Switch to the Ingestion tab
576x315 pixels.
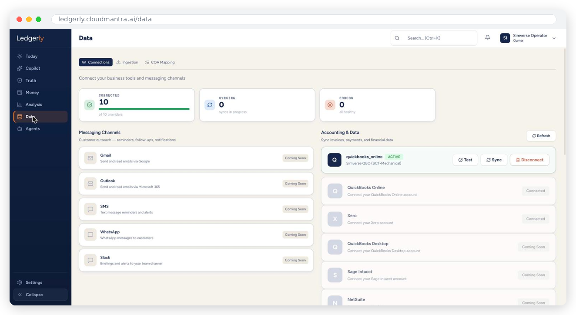click(127, 62)
